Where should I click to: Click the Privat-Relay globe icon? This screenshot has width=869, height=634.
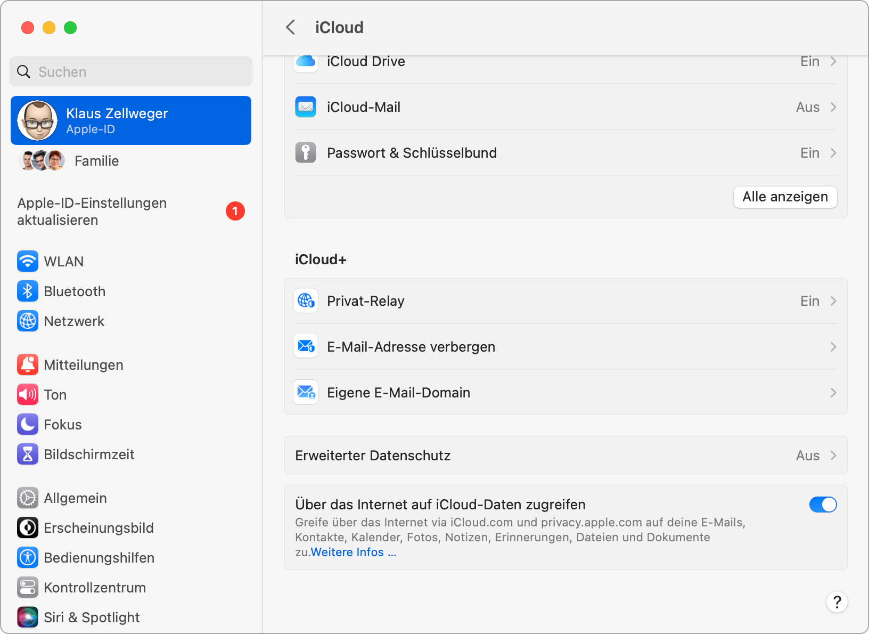[x=306, y=301]
